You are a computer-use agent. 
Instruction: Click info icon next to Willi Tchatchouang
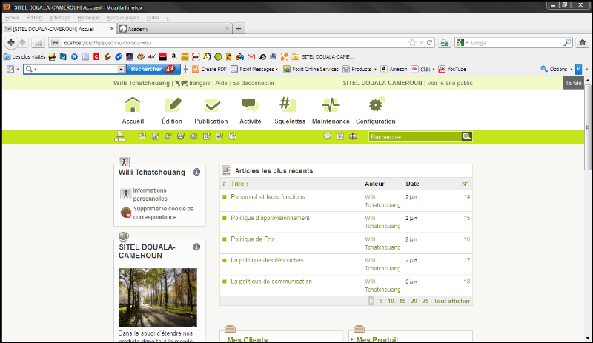(196, 172)
